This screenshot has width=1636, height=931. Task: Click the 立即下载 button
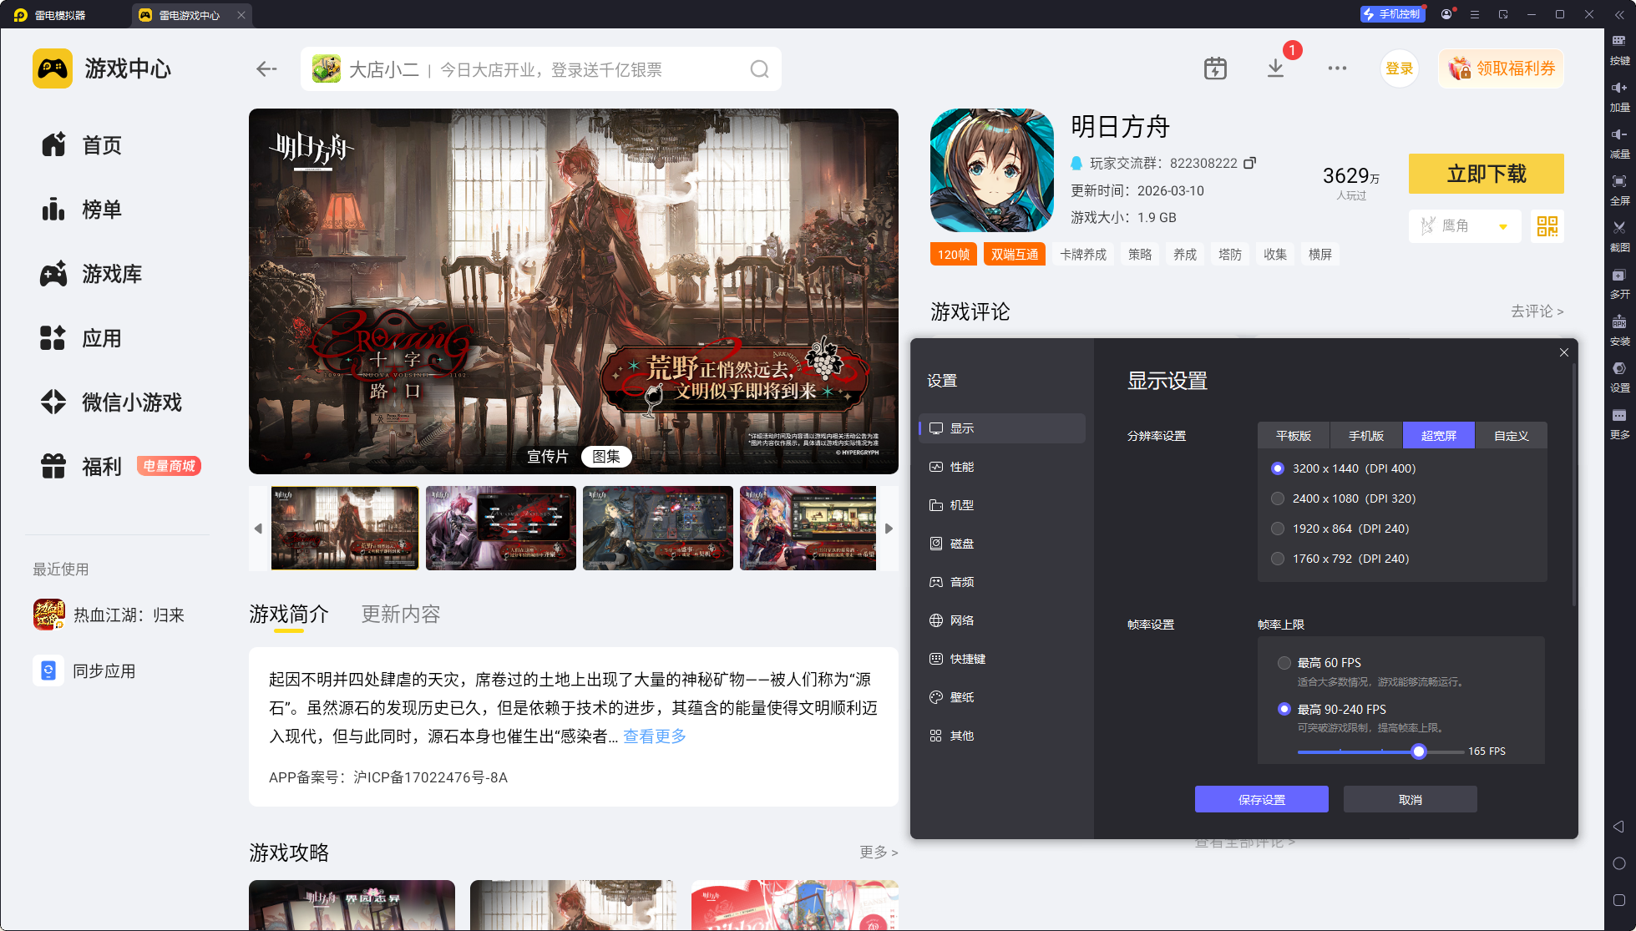point(1486,174)
